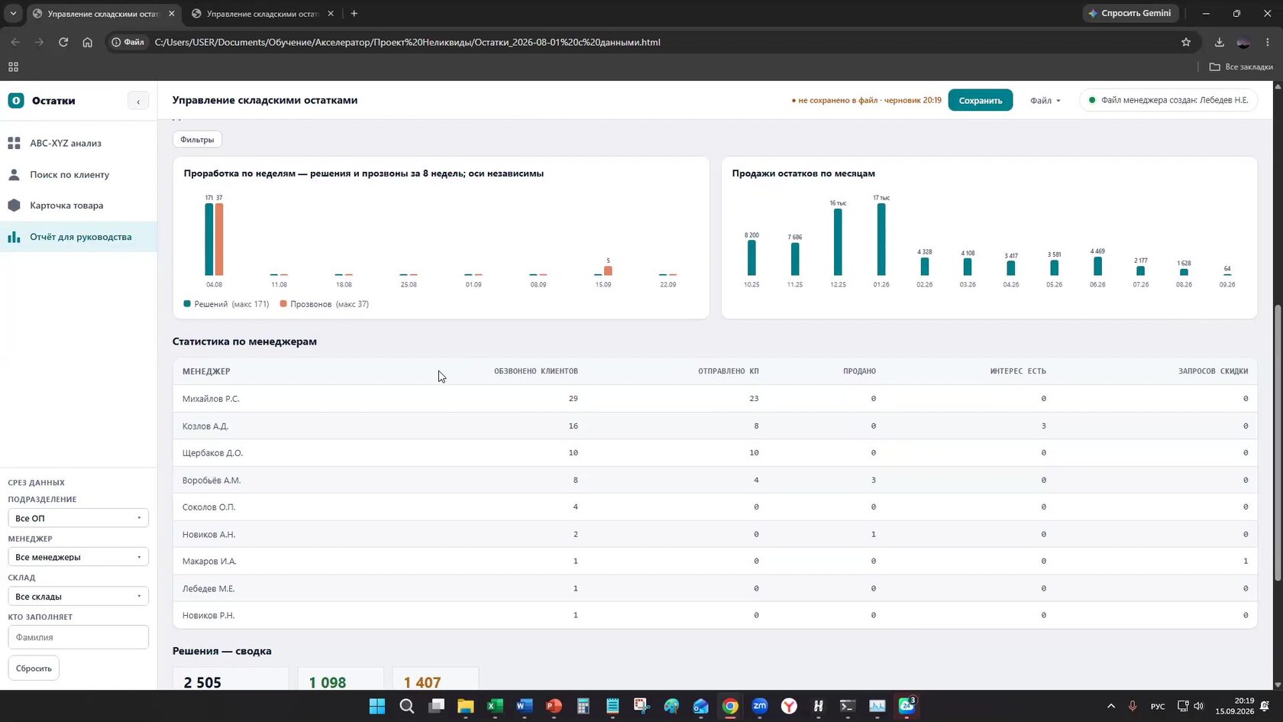The height and width of the screenshot is (722, 1283).
Task: Open Zoom from the taskbar
Action: (760, 706)
